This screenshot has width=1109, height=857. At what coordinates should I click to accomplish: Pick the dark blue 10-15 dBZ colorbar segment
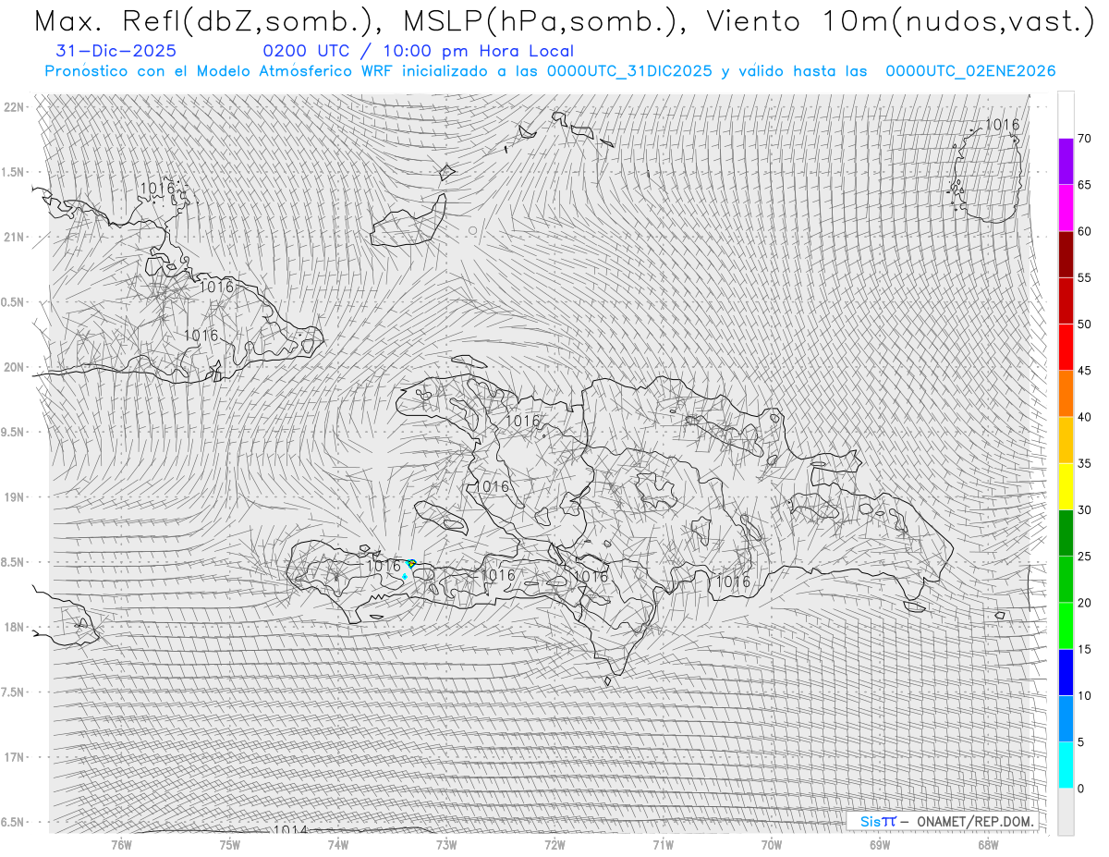[x=1066, y=672]
